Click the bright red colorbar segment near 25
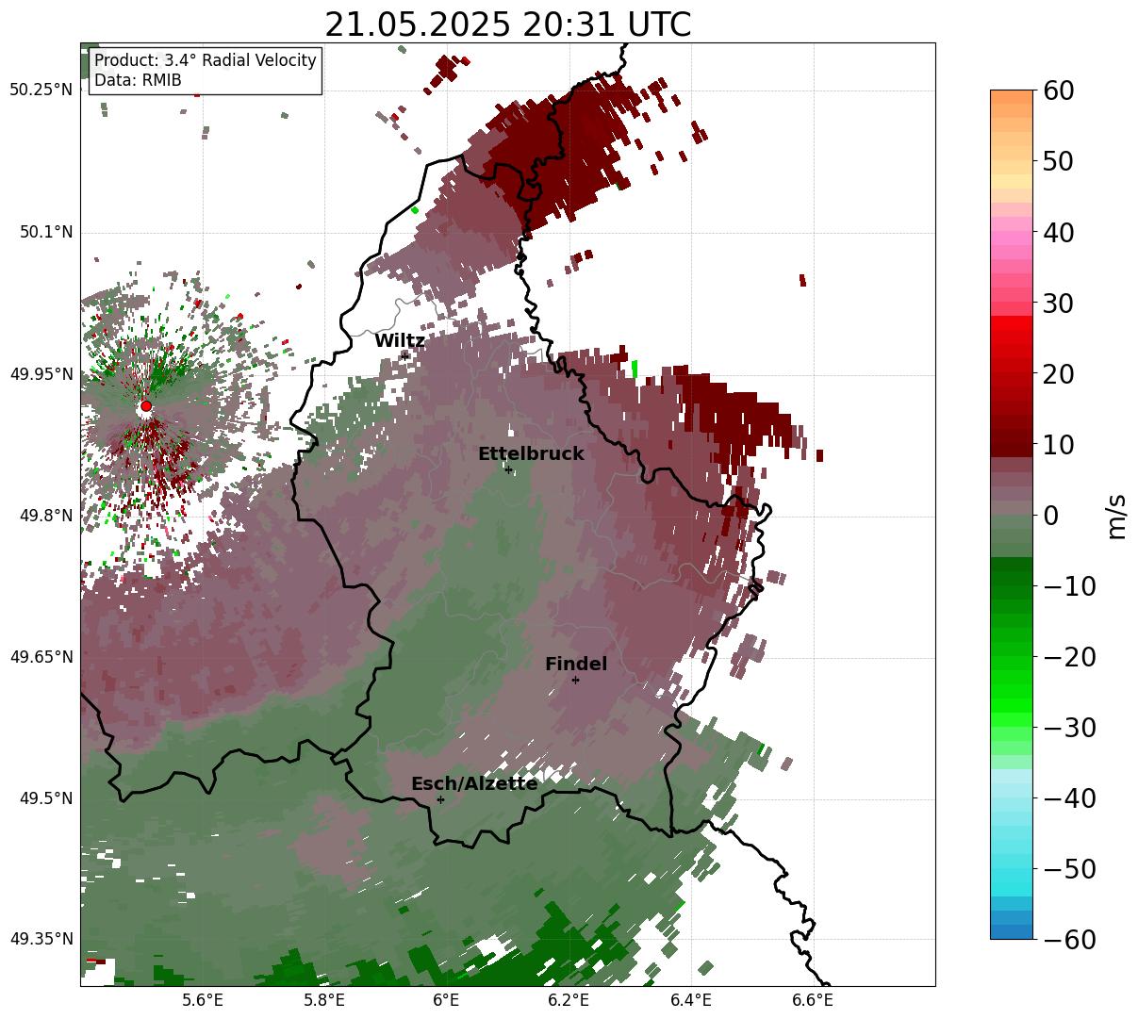The height and width of the screenshot is (1019, 1138). click(x=1012, y=339)
